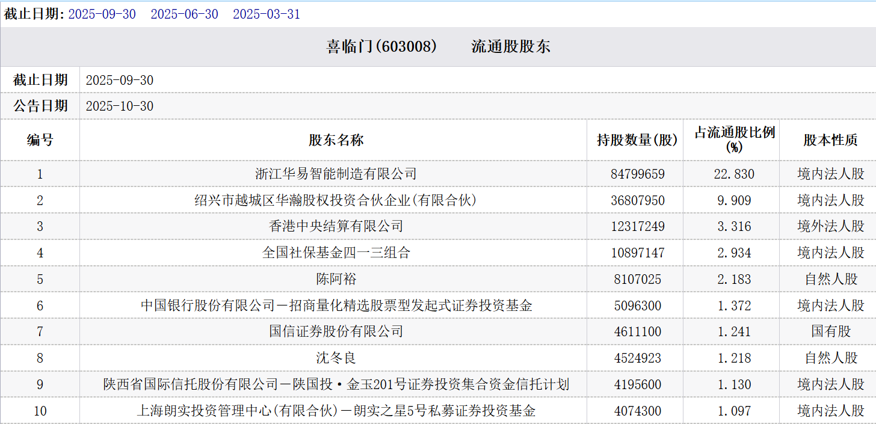
Task: Click the holding amount 84799659
Action: click(637, 174)
